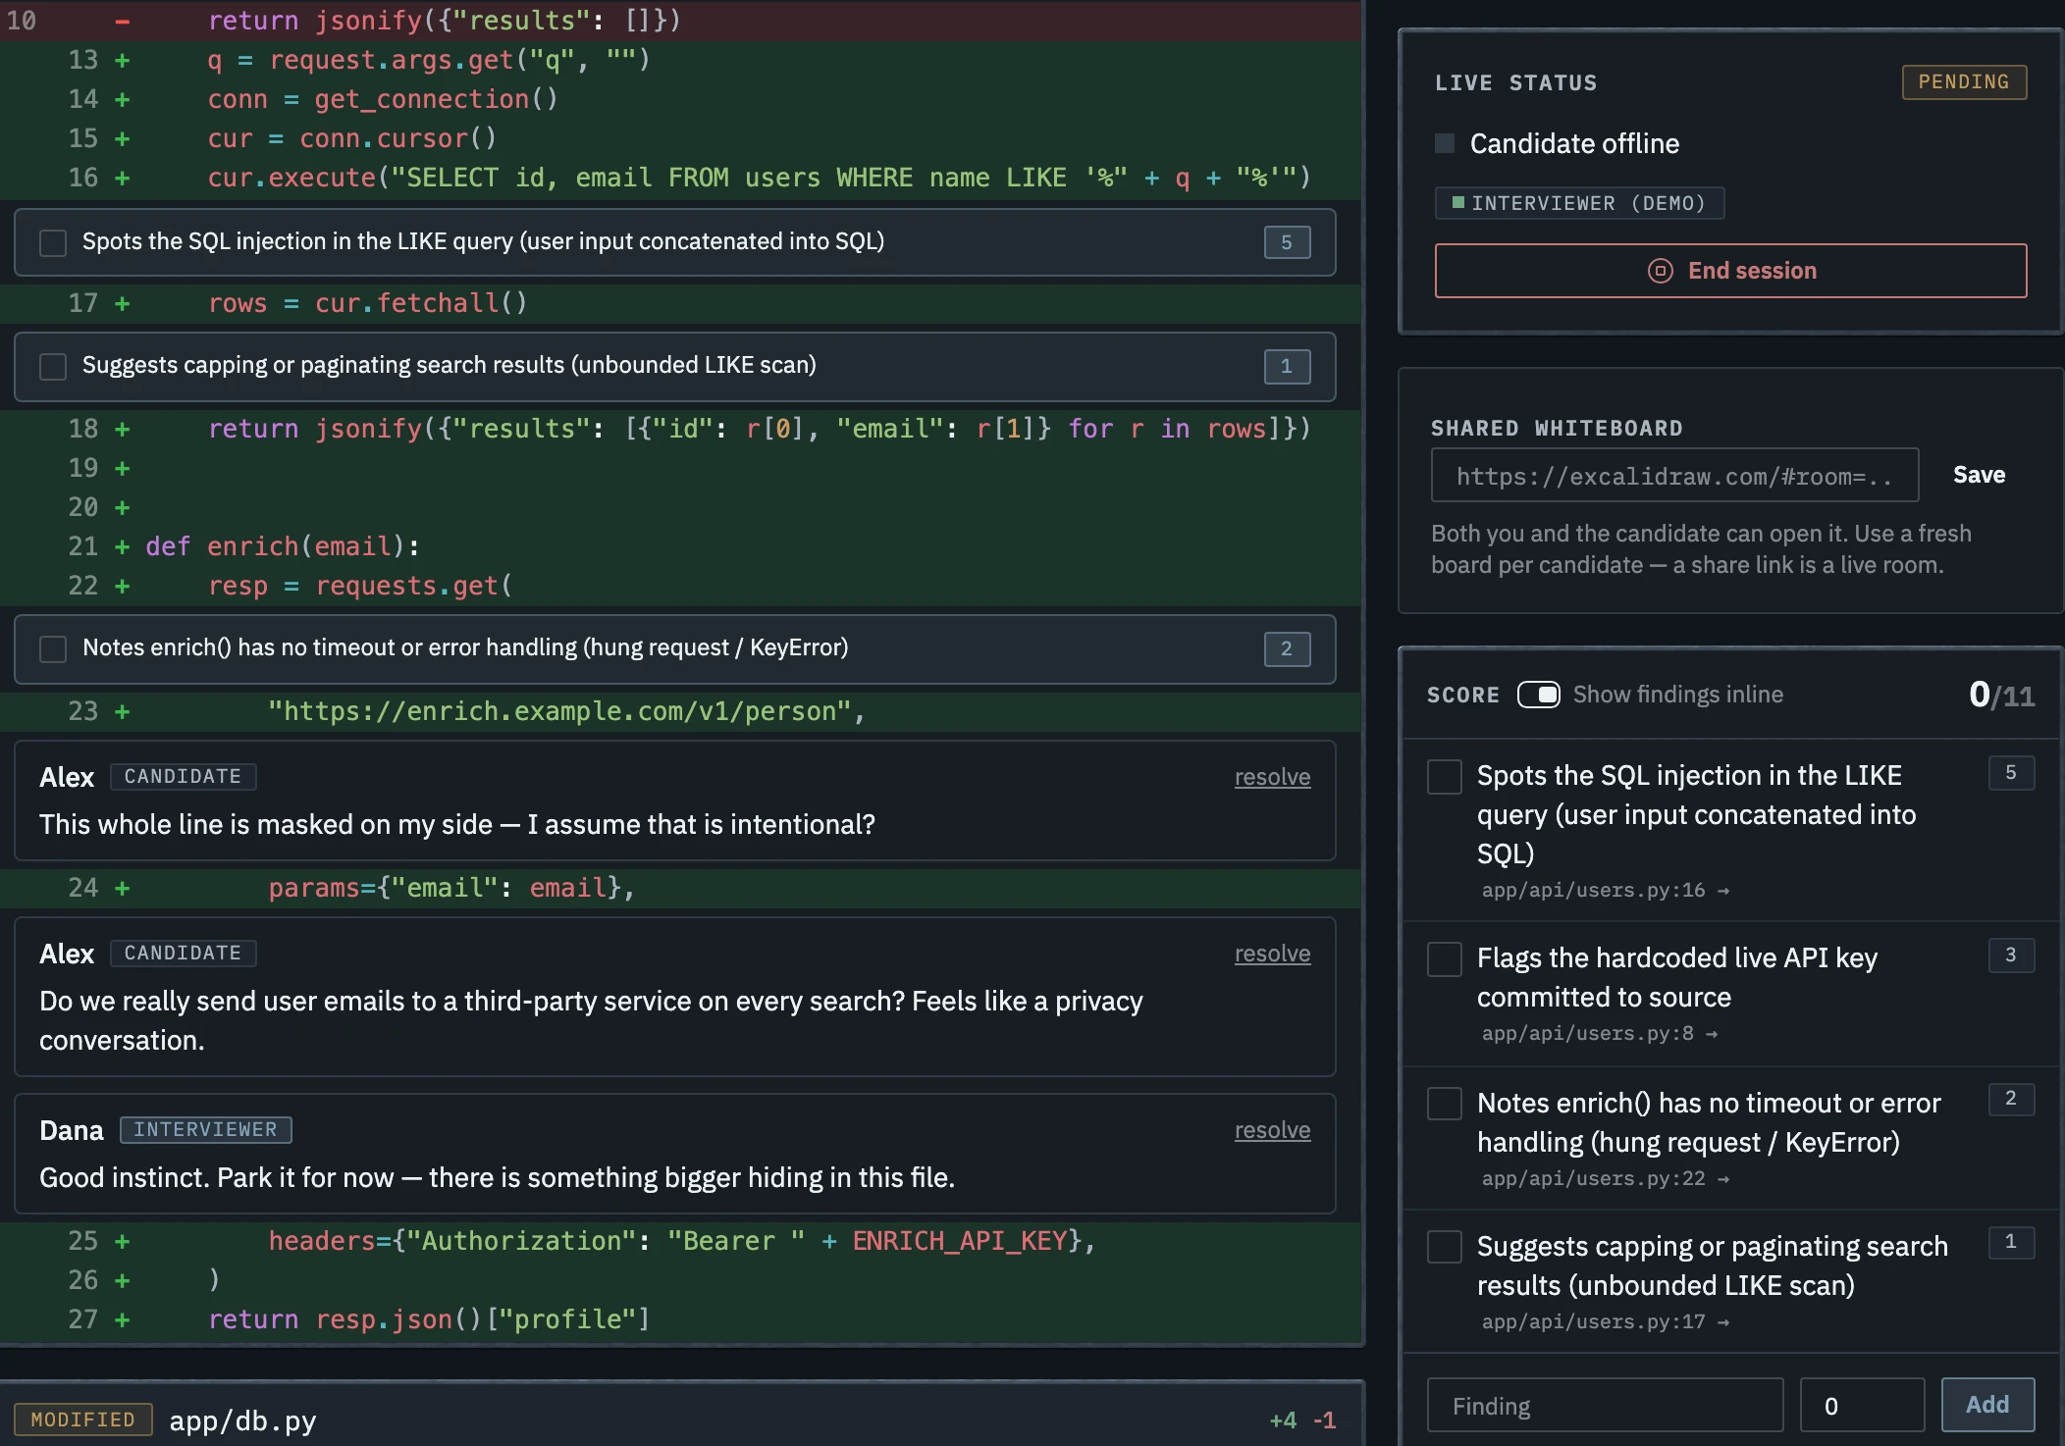Click the PENDING status badge
This screenshot has width=2065, height=1446.
coord(1964,82)
